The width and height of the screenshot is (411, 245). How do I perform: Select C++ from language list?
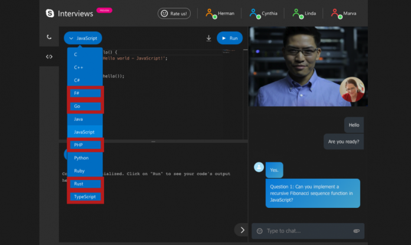(x=85, y=67)
